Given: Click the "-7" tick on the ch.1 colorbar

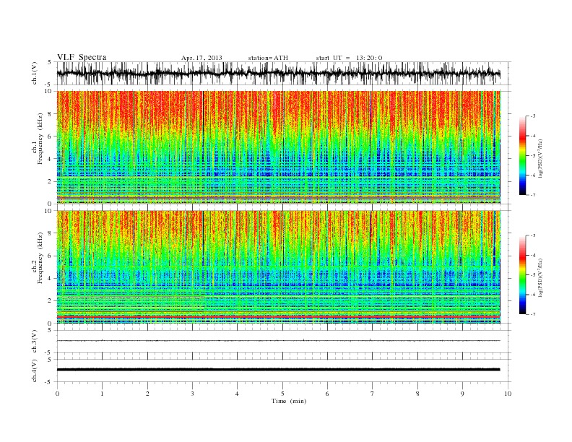Looking at the screenshot, I should coord(532,195).
